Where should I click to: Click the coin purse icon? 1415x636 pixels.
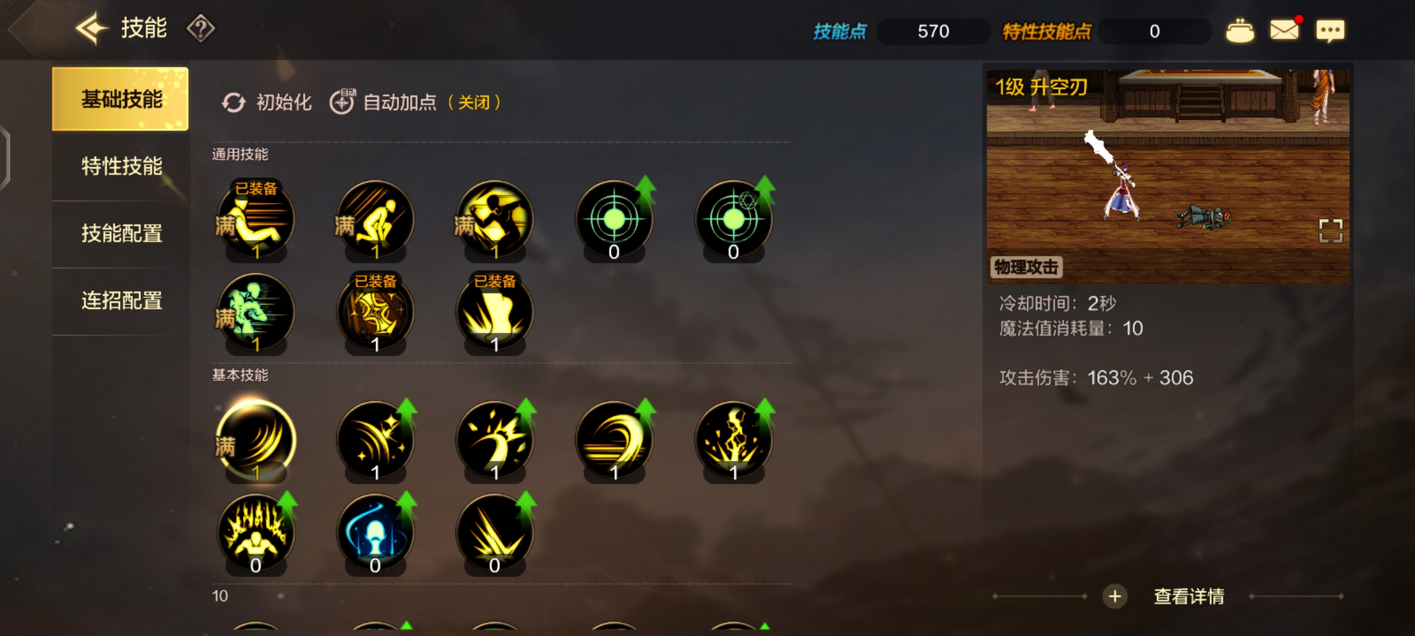[1240, 31]
